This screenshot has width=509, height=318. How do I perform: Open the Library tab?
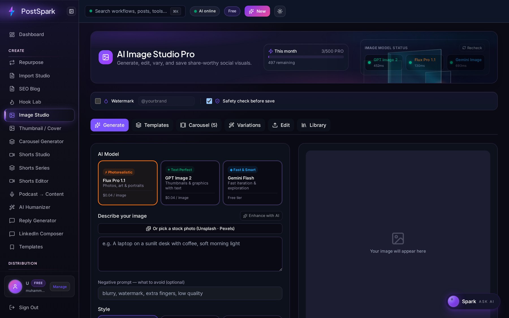point(314,125)
